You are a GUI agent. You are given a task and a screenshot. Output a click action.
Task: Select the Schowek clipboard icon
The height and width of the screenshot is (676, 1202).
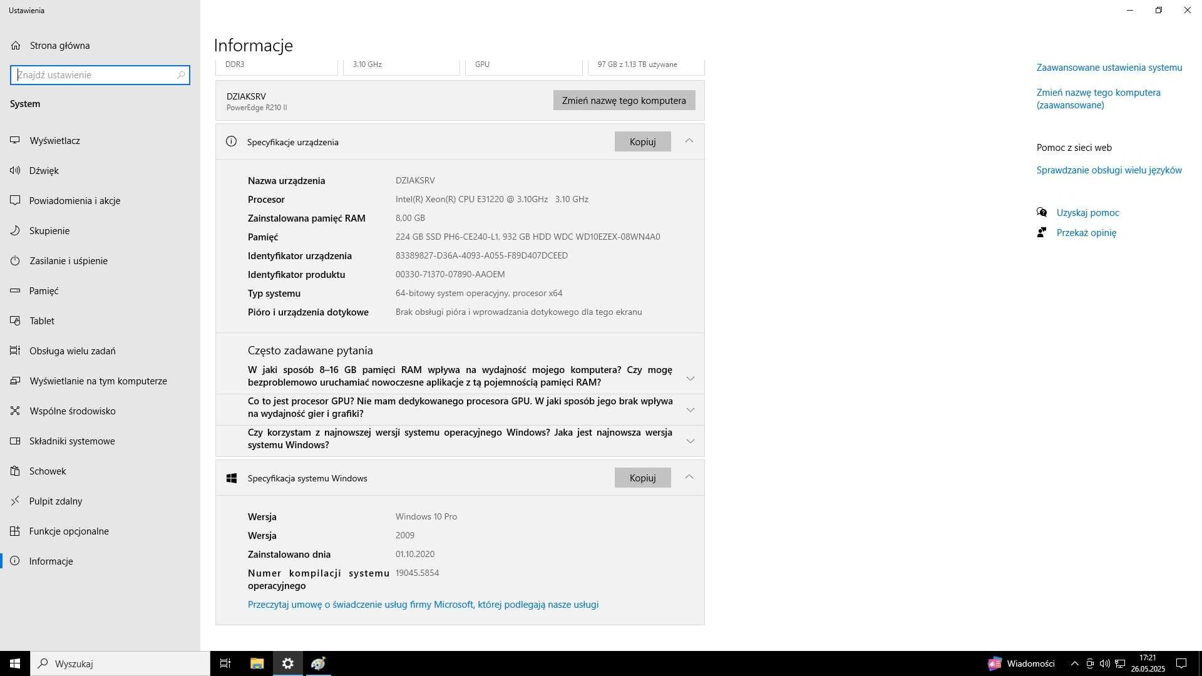[x=15, y=471]
